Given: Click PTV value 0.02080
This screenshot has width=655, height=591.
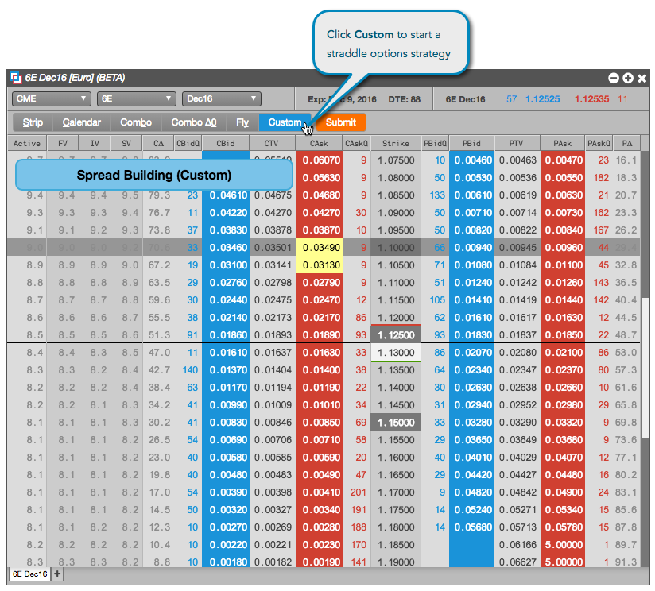Looking at the screenshot, I should pos(517,352).
